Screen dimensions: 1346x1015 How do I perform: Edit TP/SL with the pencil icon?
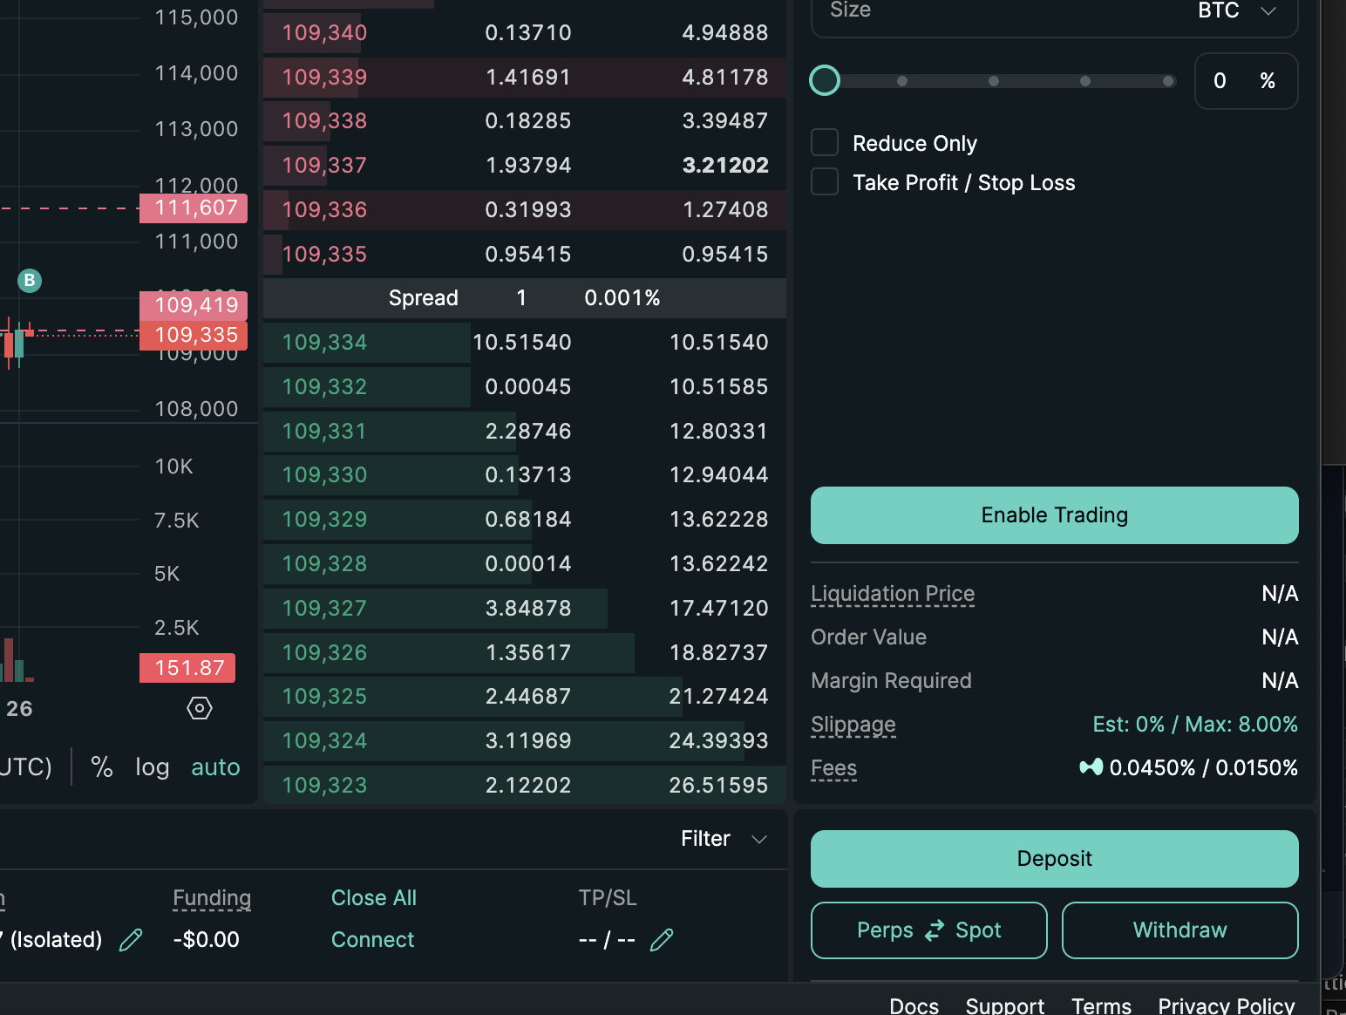[x=662, y=939]
